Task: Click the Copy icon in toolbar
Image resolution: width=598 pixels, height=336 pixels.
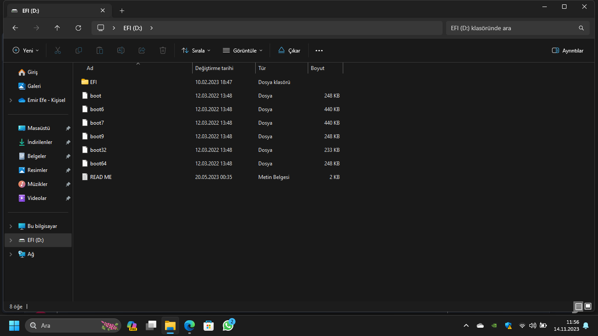Action: click(79, 50)
